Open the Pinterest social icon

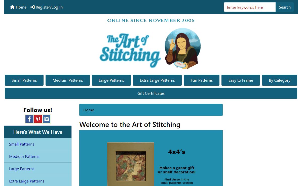pyautogui.click(x=38, y=119)
